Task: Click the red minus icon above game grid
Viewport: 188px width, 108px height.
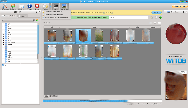Action: coord(150,23)
